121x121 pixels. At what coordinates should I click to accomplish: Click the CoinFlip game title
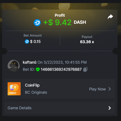pyautogui.click(x=32, y=85)
